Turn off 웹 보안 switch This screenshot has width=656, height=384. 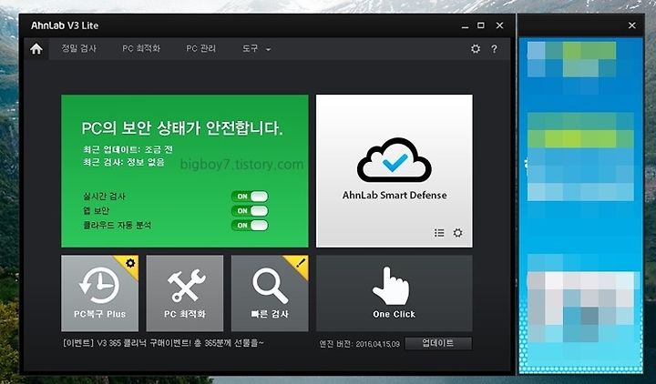(250, 211)
